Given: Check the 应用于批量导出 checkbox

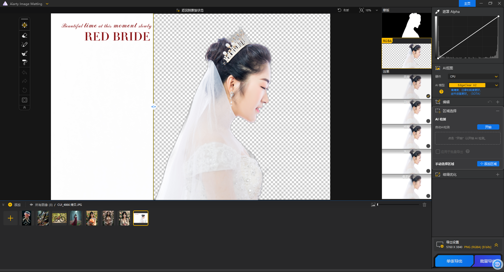Looking at the screenshot, I should tap(438, 152).
